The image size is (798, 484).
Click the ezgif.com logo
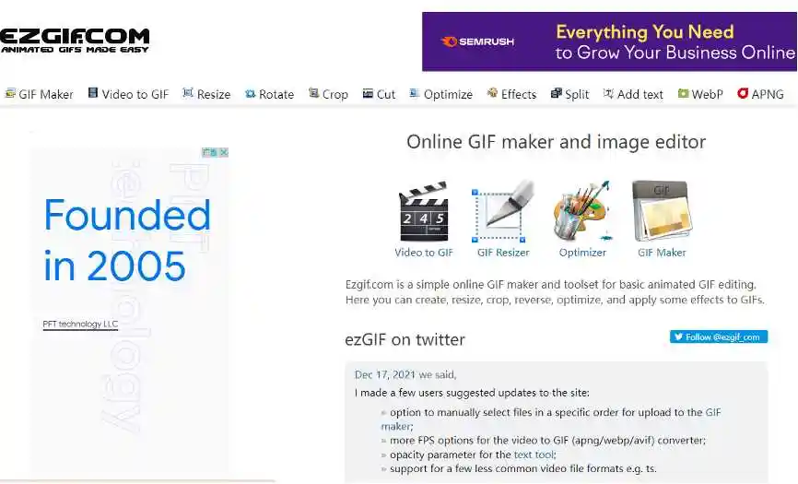click(x=75, y=41)
